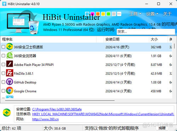Click the size value 8.87 MB
The width and height of the screenshot is (177, 131).
tap(156, 65)
